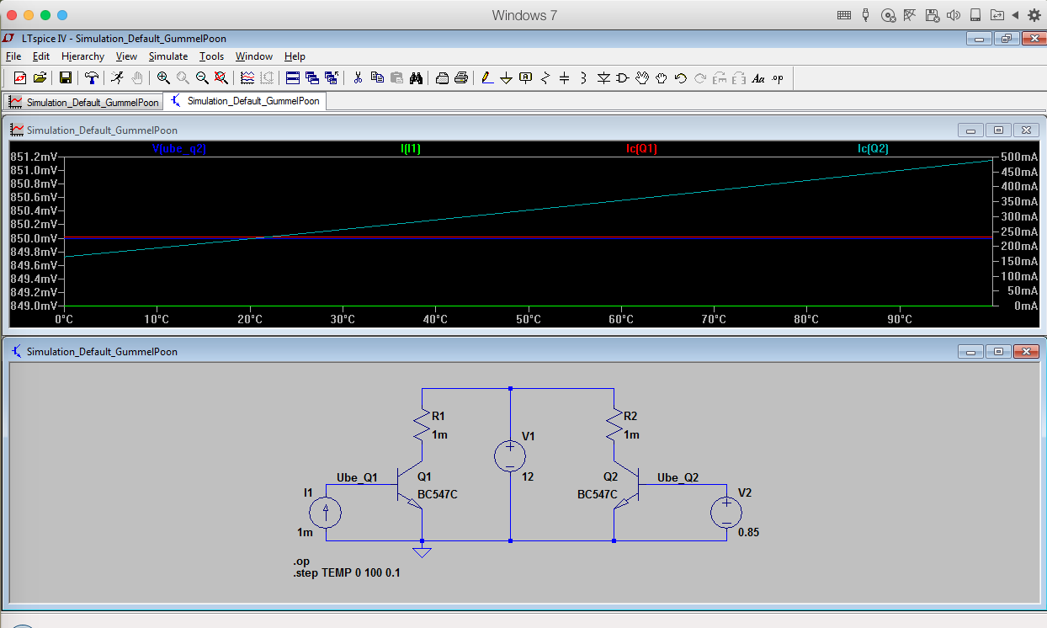Open the Window menu

pyautogui.click(x=253, y=56)
